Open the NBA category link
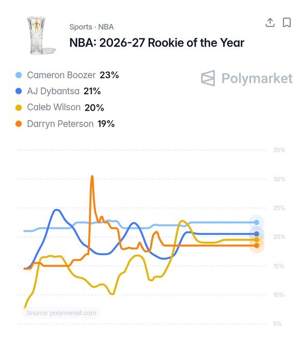 [x=106, y=27]
